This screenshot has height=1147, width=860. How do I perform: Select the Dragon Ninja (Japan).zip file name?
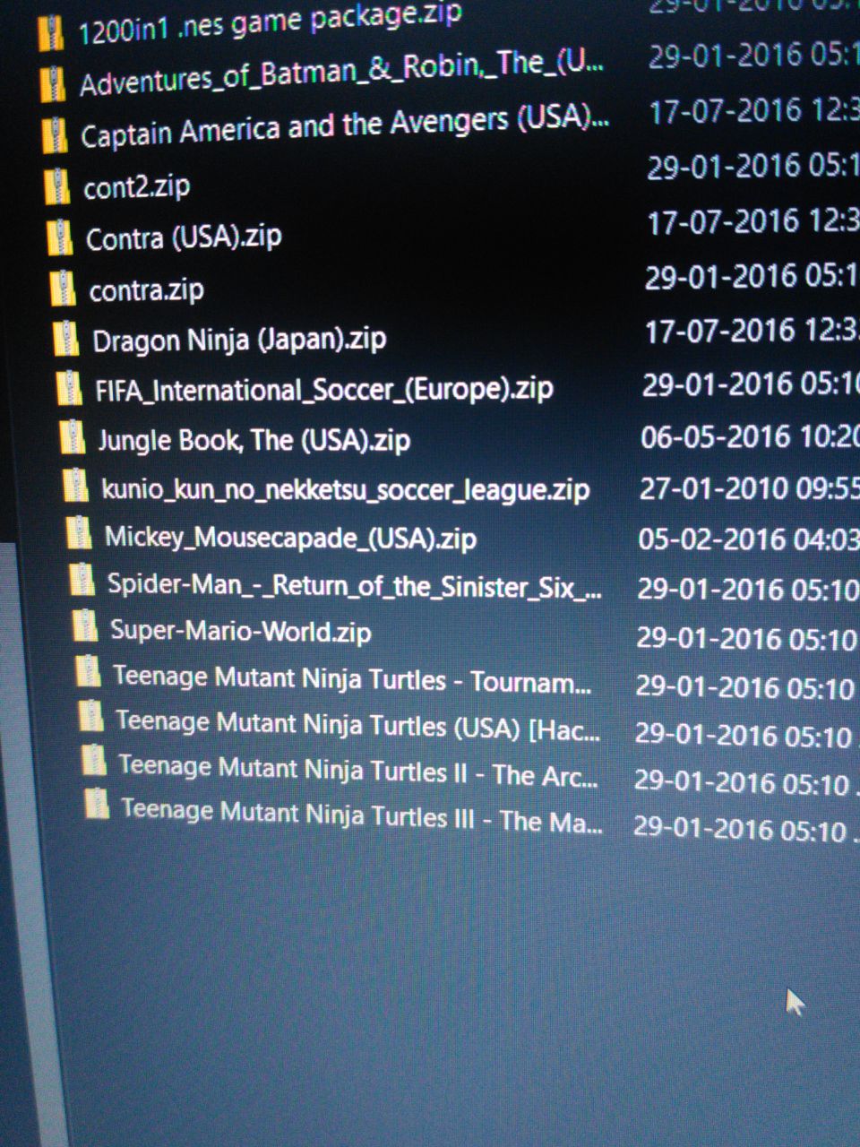pos(239,341)
